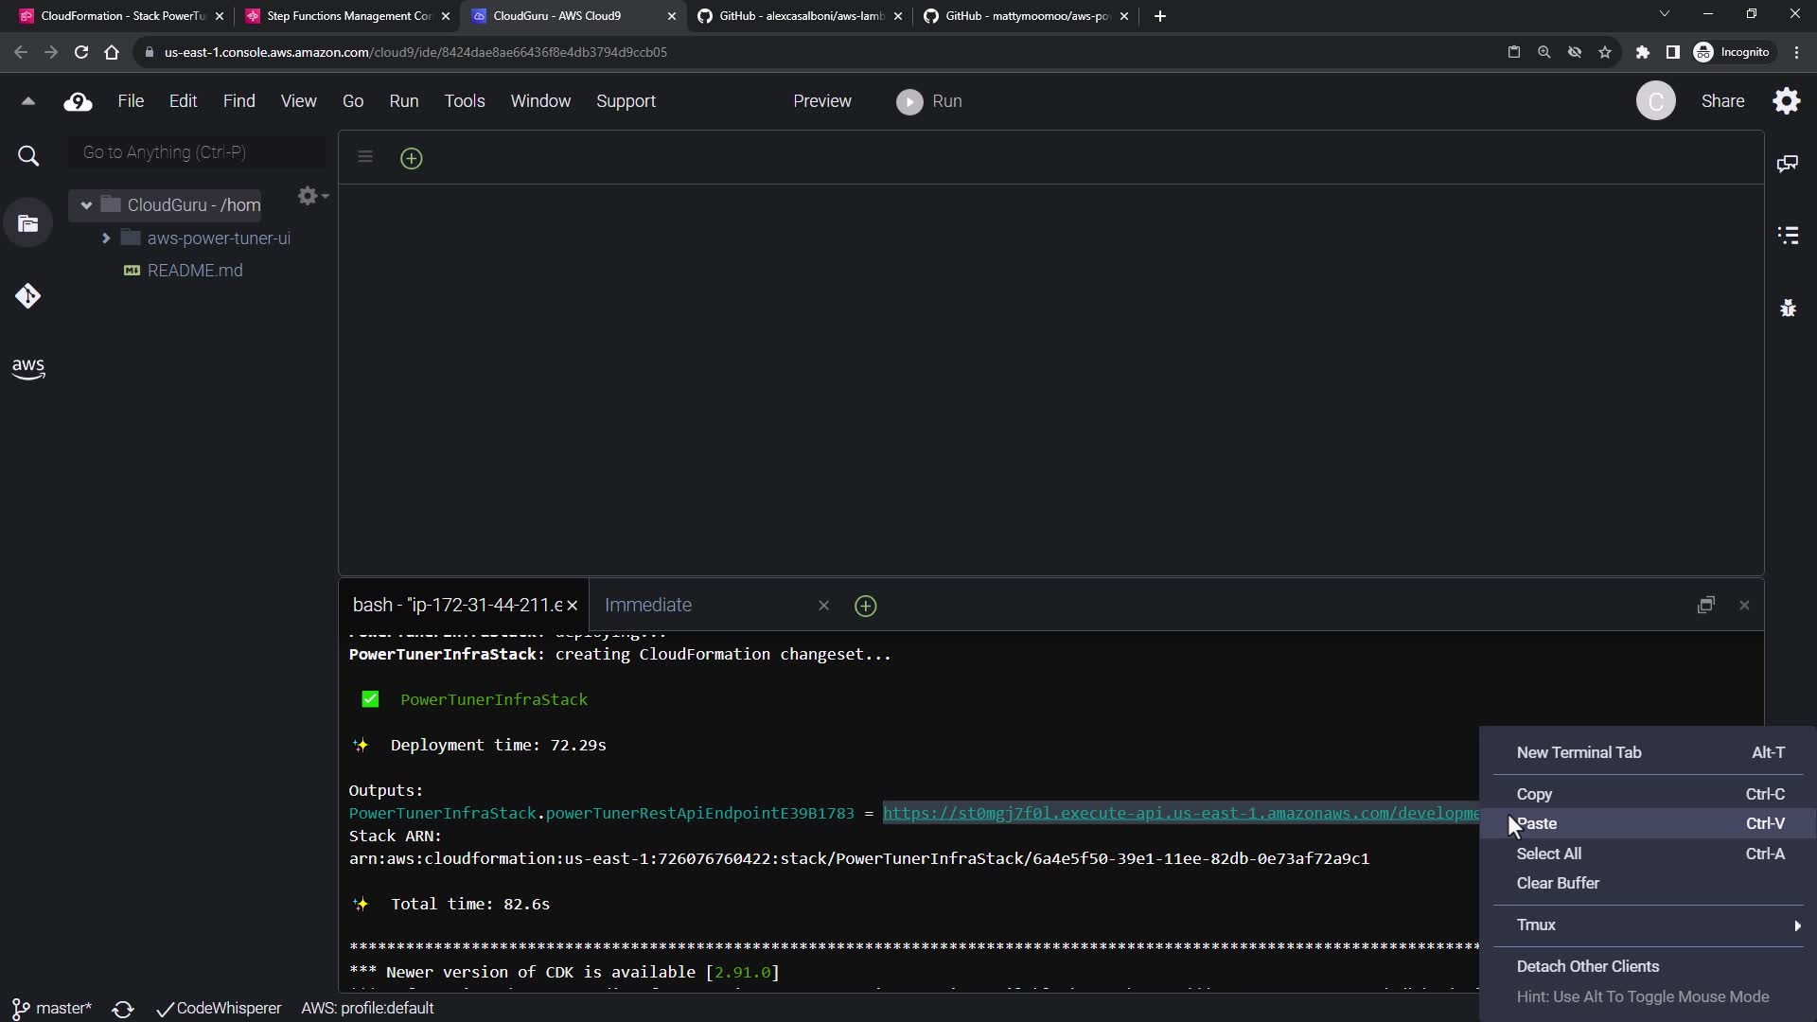Expand the aws-power-tuner-ui folder

point(106,238)
